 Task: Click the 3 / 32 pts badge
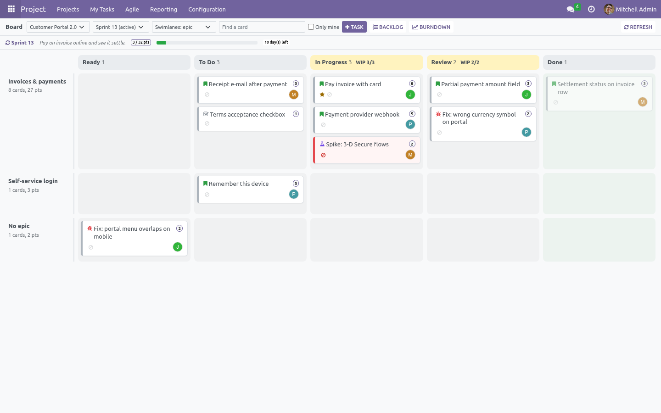pyautogui.click(x=141, y=42)
